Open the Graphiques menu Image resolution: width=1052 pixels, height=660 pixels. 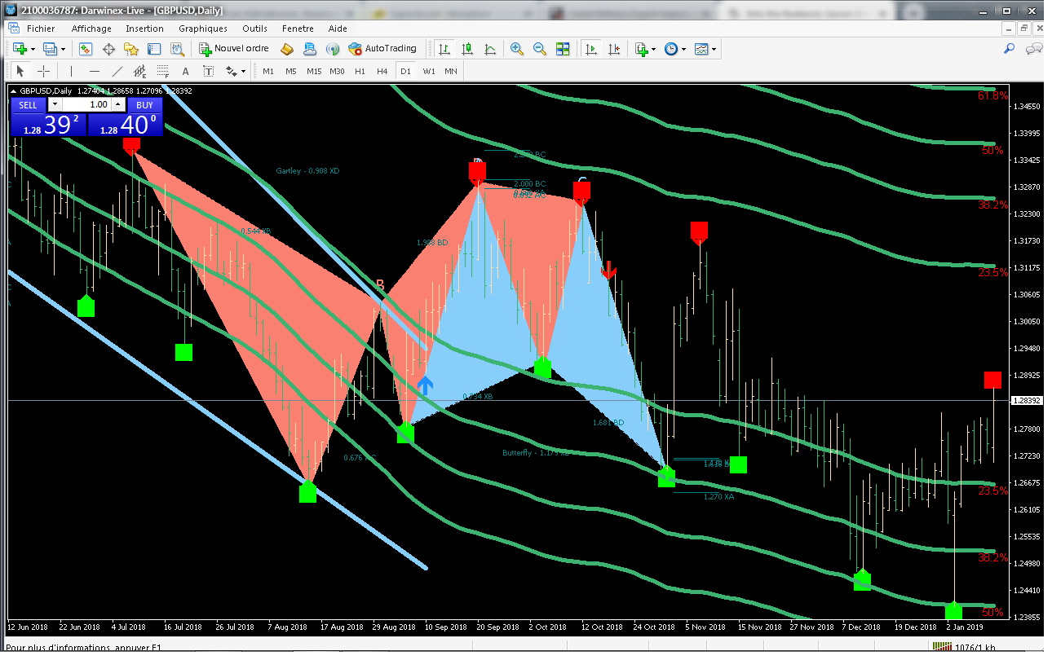coord(202,29)
